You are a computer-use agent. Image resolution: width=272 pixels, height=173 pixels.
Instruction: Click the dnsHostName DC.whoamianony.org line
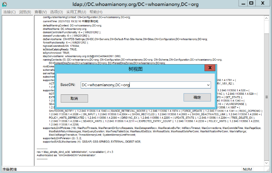pyautogui.click(x=65, y=29)
